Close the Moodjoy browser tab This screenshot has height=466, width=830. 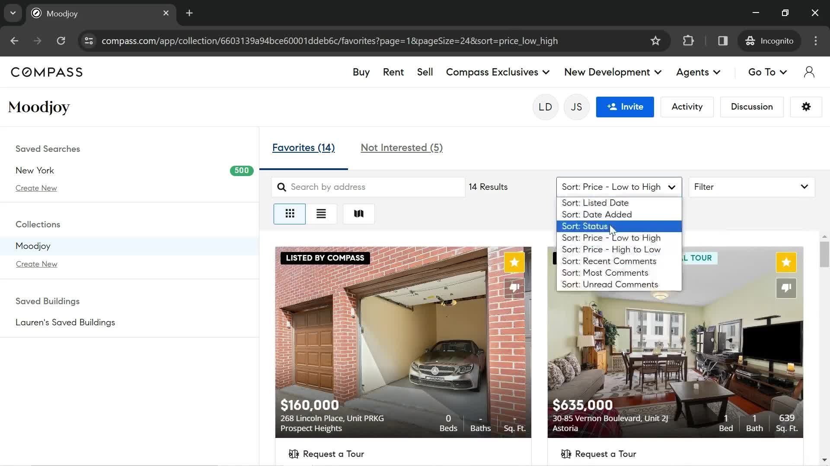166,13
